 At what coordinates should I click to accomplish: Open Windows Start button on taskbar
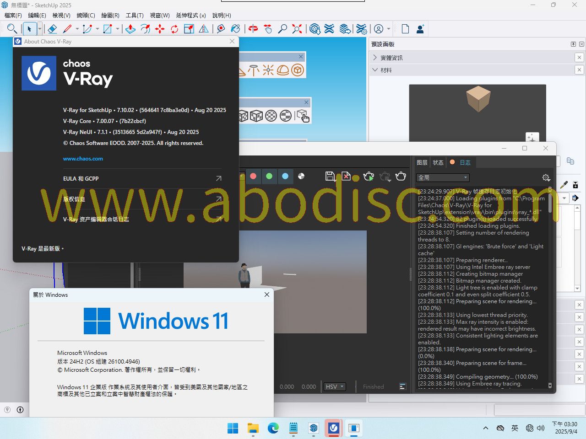pyautogui.click(x=233, y=428)
